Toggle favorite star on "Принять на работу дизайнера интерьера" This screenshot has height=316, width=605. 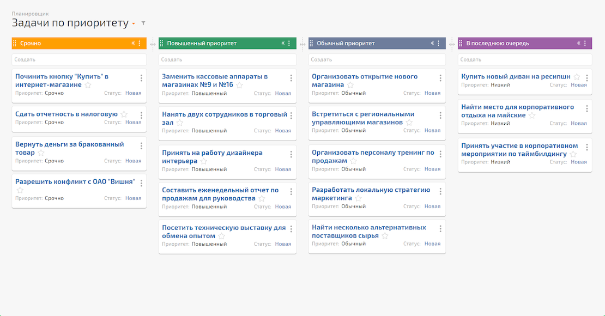click(204, 161)
